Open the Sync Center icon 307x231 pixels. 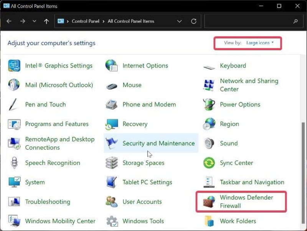click(209, 162)
